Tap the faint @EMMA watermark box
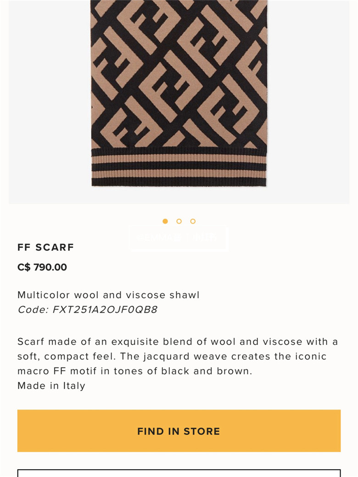The height and width of the screenshot is (477, 358). pyautogui.click(x=179, y=238)
